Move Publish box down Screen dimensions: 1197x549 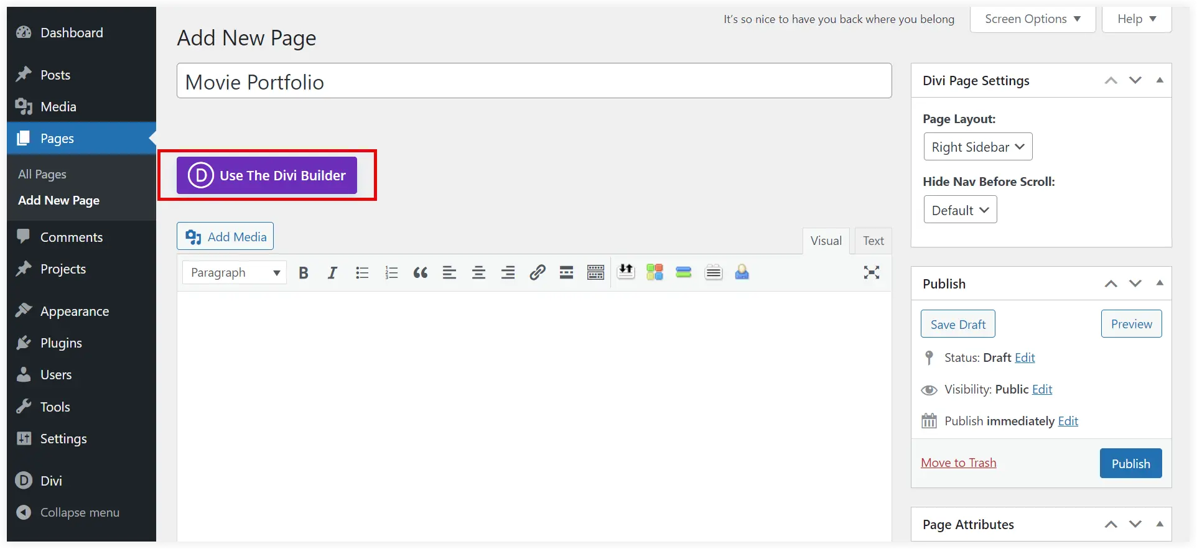click(x=1135, y=284)
